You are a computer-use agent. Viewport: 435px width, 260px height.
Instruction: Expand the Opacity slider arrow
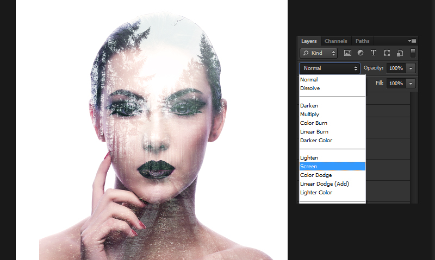411,68
